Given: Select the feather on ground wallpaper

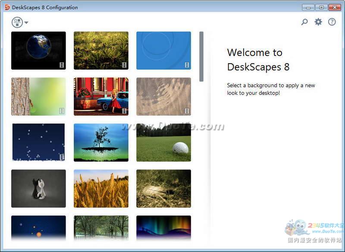Looking at the screenshot, I should [x=164, y=189].
